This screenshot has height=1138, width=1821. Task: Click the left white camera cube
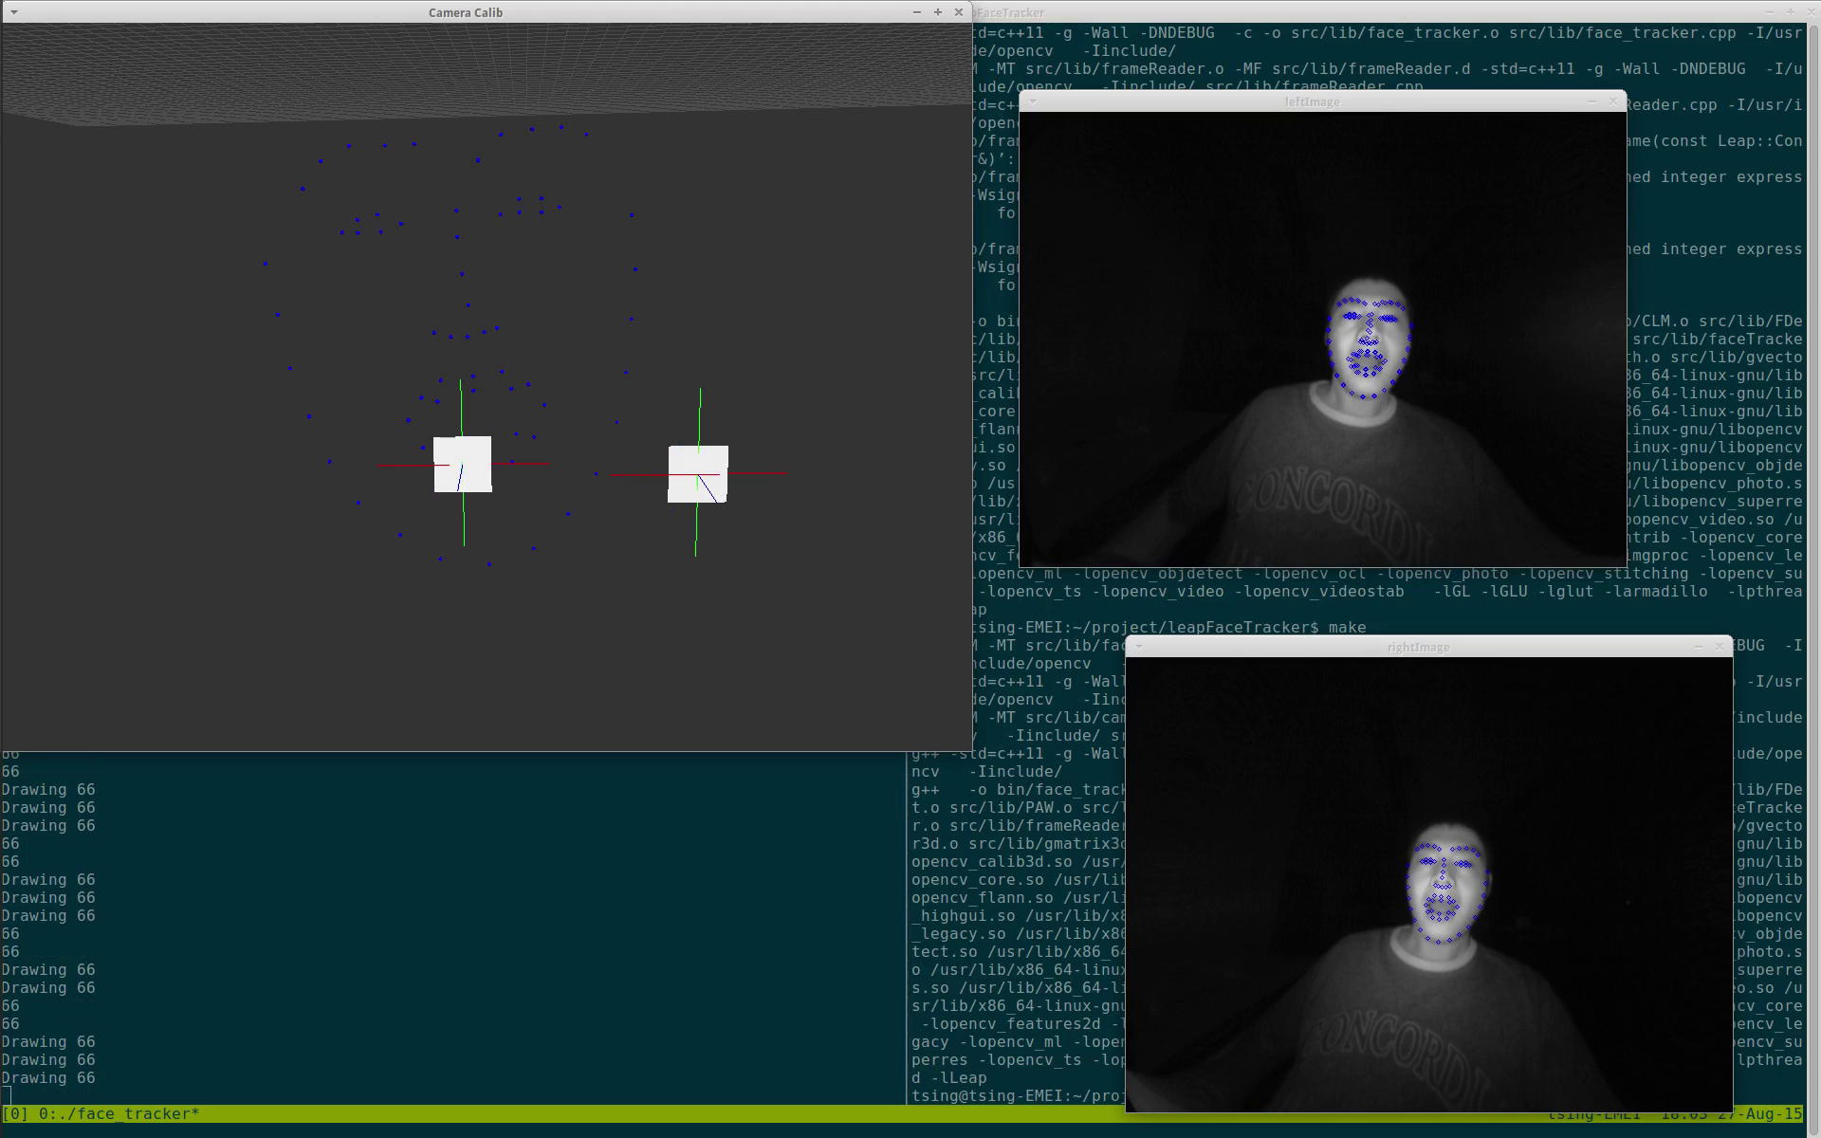click(463, 465)
